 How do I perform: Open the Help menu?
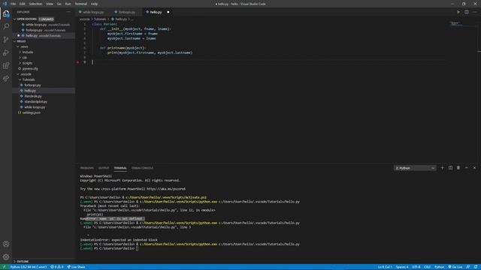(x=94, y=4)
